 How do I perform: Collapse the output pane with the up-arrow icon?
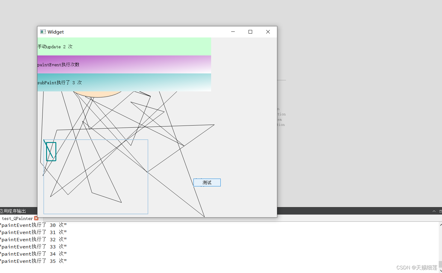click(x=434, y=211)
